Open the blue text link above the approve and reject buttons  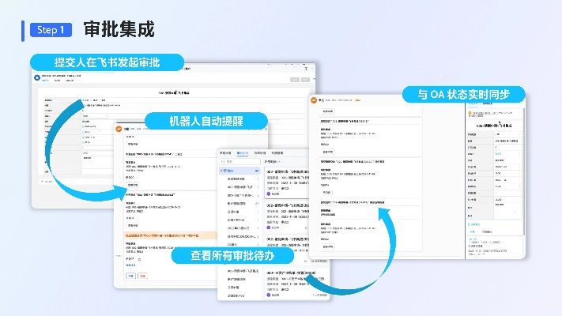tap(130, 265)
